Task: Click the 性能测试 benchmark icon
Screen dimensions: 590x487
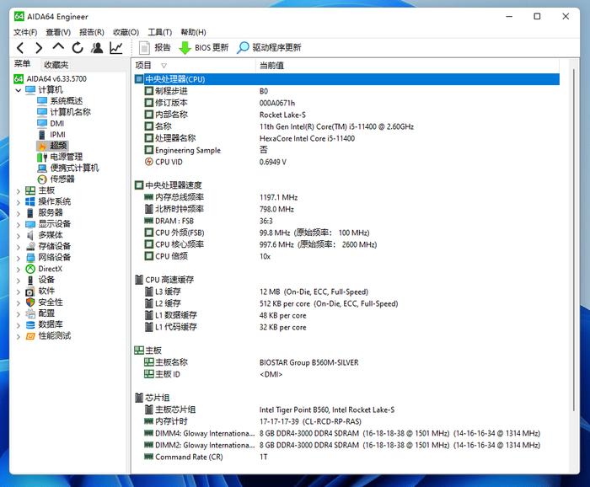Action: pos(30,336)
